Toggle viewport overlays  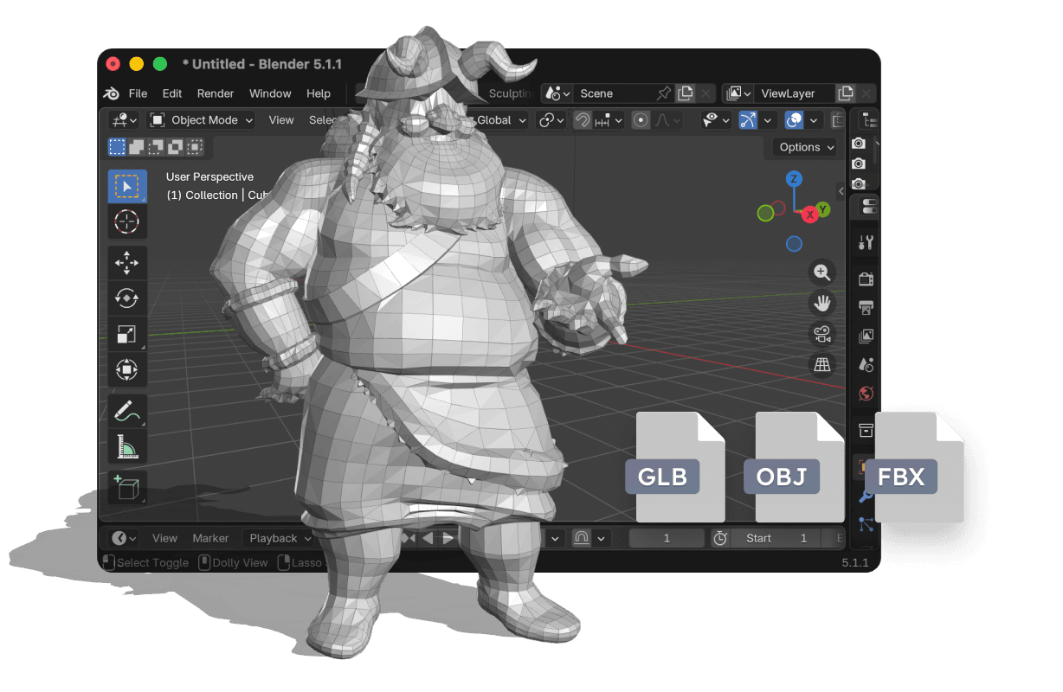(x=794, y=120)
